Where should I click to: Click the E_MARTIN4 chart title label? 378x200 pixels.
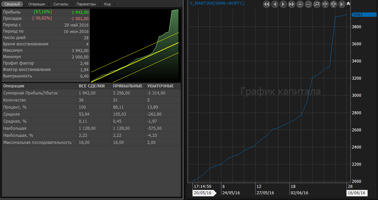[x=217, y=3]
